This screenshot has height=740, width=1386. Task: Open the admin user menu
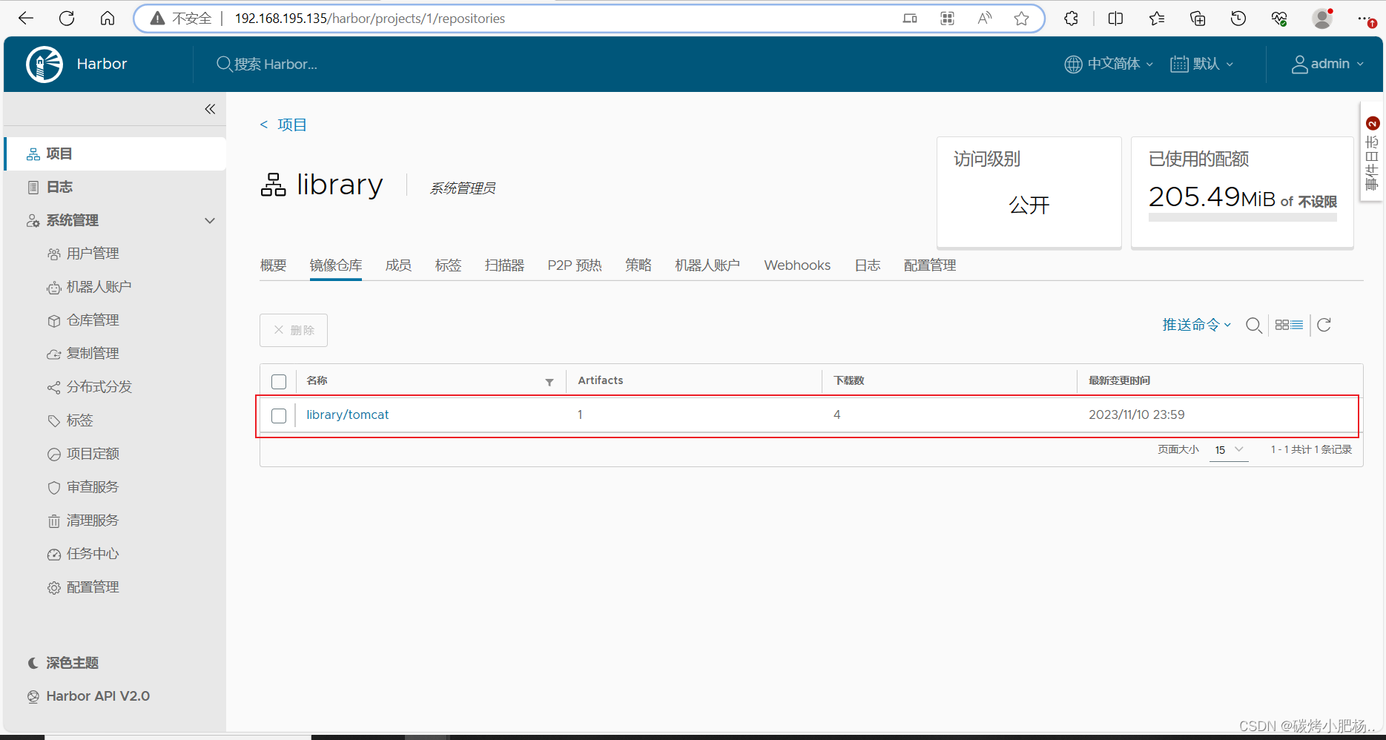pyautogui.click(x=1327, y=65)
